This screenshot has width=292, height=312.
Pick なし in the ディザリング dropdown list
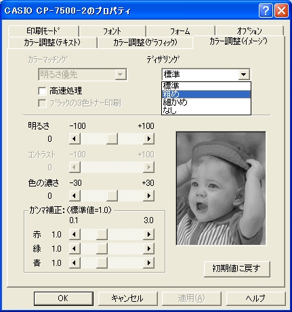206,111
